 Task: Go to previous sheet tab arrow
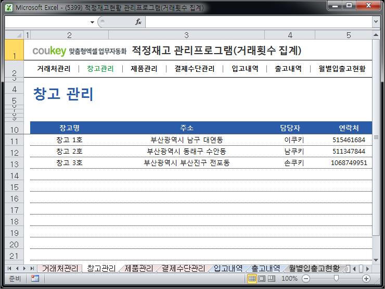pos(17,268)
